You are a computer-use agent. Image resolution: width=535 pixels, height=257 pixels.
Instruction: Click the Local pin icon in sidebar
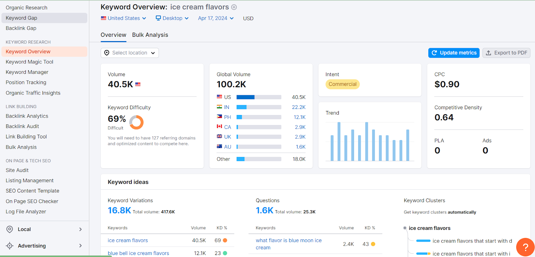coord(10,229)
